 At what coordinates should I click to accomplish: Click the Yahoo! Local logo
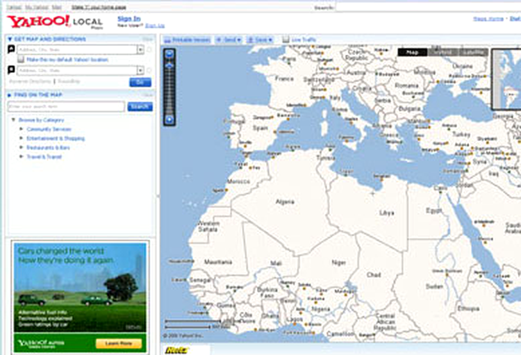coord(55,22)
